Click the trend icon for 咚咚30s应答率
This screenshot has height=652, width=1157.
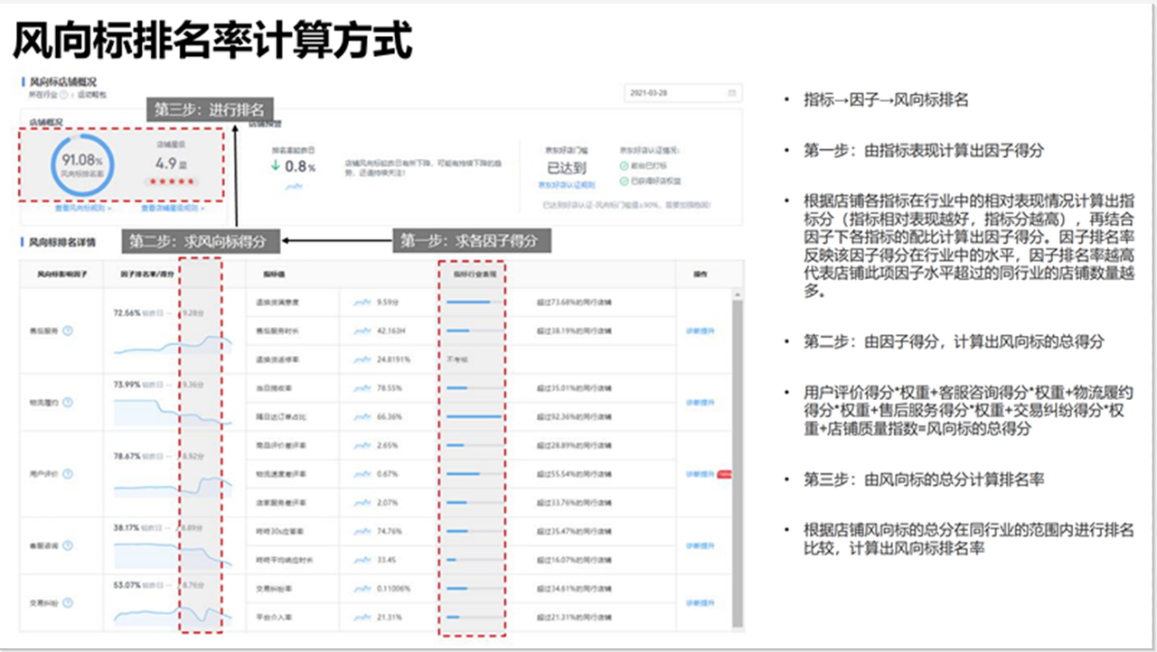(362, 531)
